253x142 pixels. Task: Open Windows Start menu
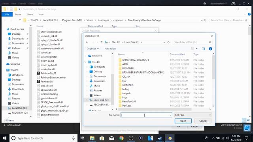[x=5, y=138]
